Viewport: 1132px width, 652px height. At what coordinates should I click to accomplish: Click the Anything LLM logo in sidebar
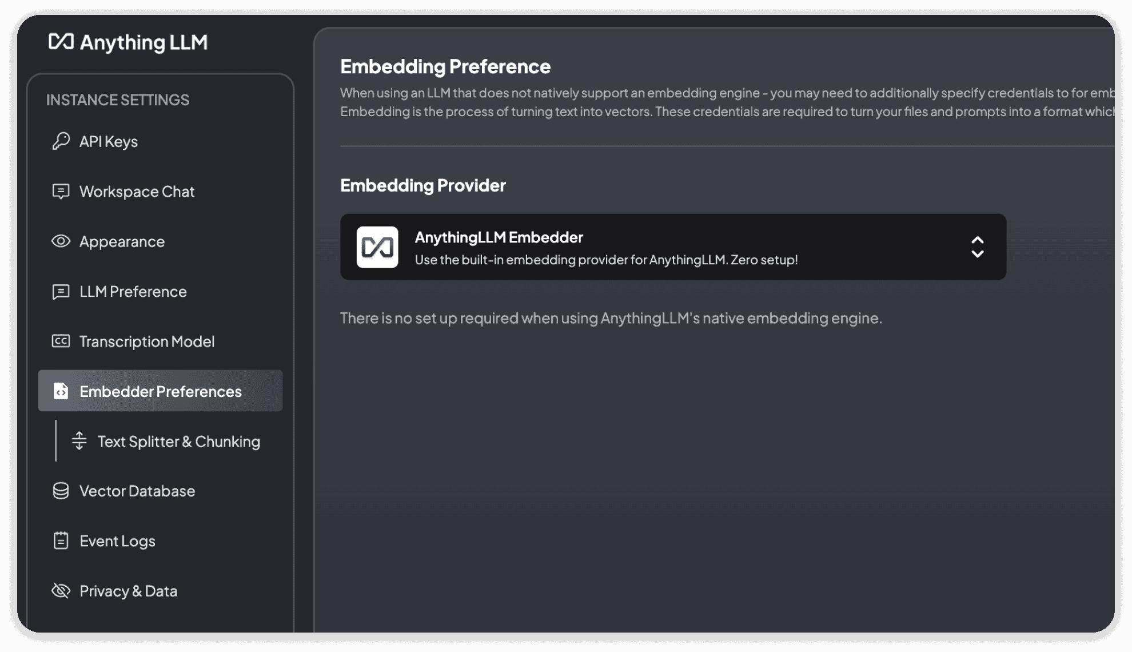coord(61,42)
